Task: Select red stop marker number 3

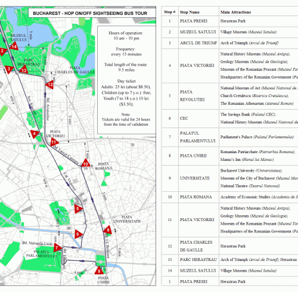Action: tap(9, 69)
